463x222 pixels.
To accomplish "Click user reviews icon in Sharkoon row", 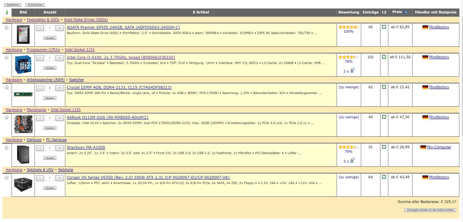I will coord(353,160).
